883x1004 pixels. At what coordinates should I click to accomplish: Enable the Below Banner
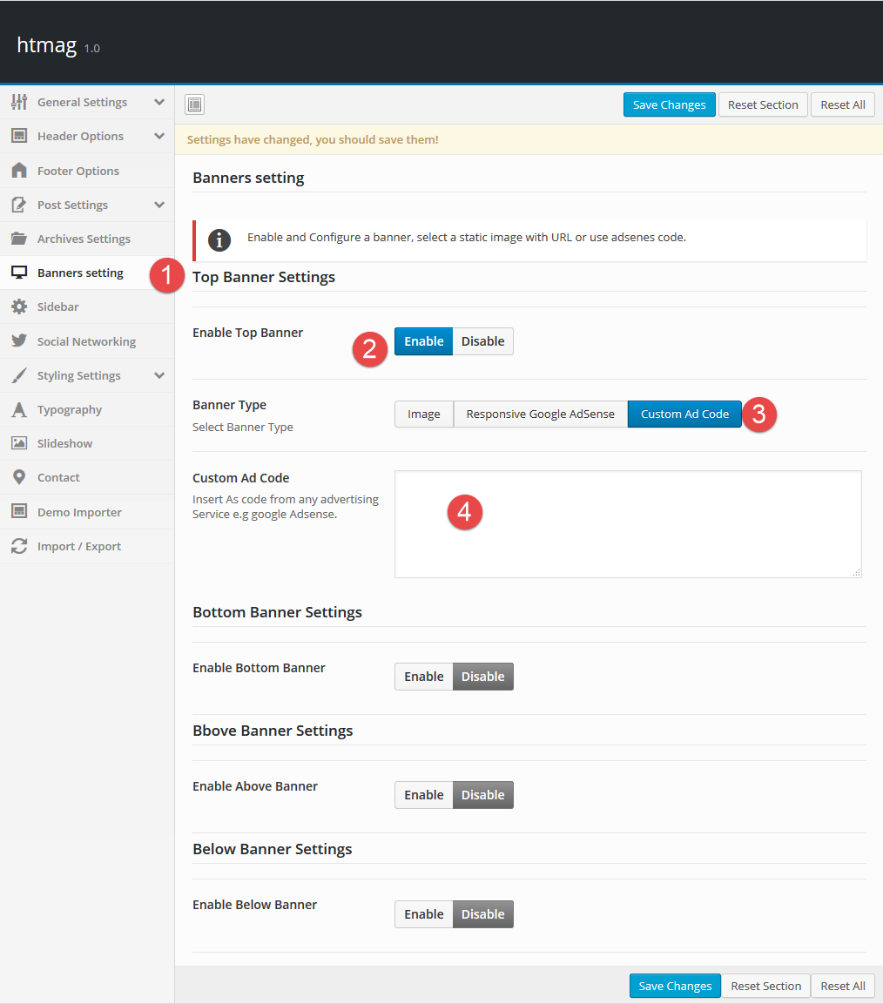424,914
